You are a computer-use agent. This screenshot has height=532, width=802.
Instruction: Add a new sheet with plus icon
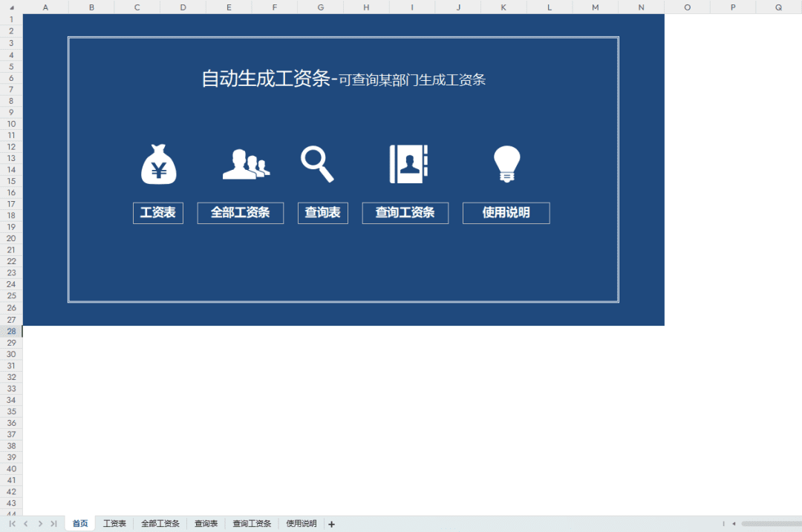tap(331, 524)
